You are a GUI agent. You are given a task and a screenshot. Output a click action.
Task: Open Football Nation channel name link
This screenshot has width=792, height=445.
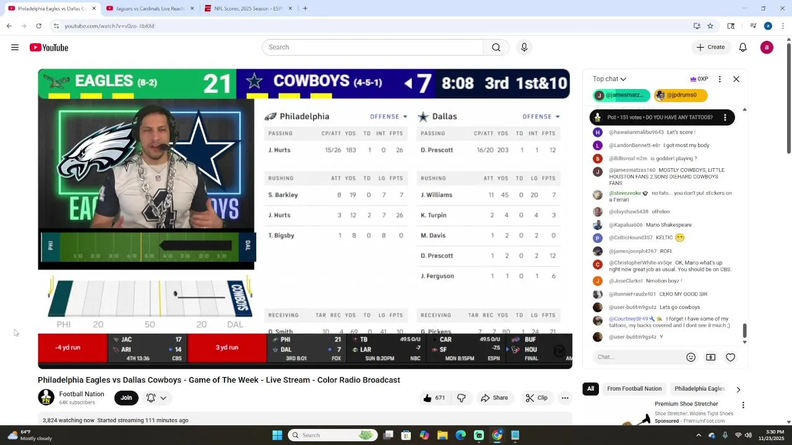[x=82, y=394]
